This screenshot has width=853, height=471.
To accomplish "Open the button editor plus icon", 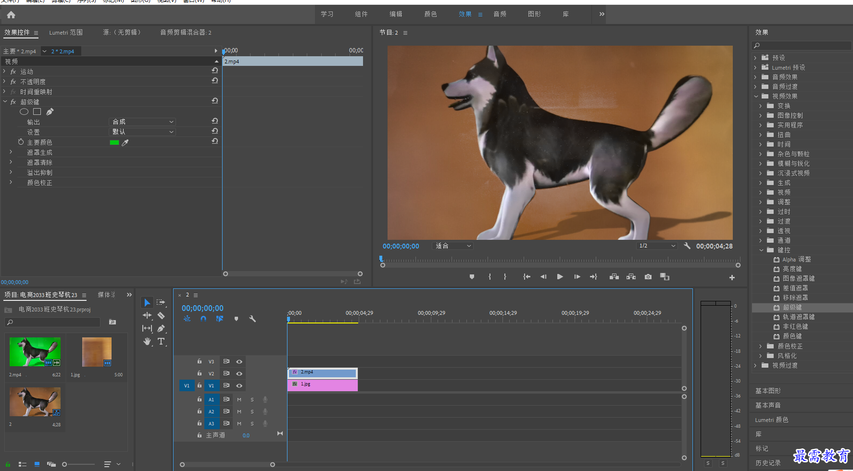I will (x=732, y=277).
